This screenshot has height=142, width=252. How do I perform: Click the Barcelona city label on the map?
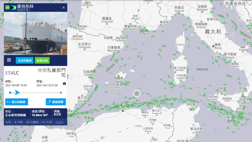tap(114, 50)
